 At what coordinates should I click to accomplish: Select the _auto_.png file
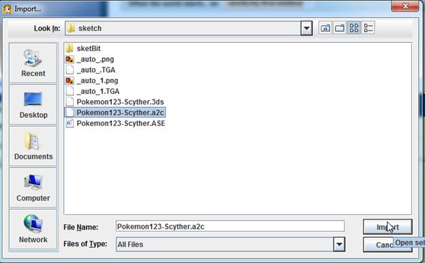(90, 59)
